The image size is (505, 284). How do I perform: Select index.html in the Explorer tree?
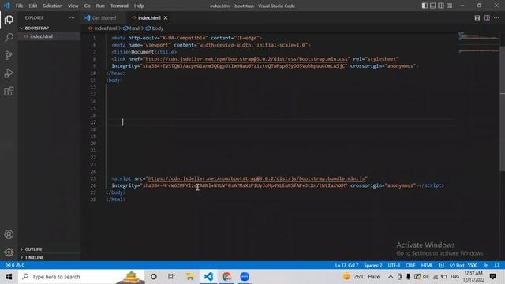49,36
